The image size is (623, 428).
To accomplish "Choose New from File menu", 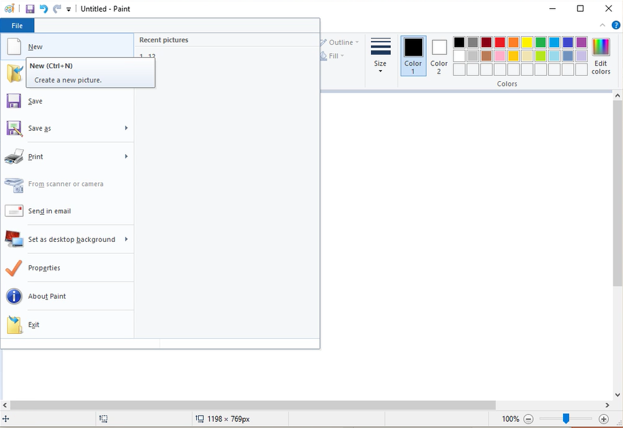I will coord(67,46).
